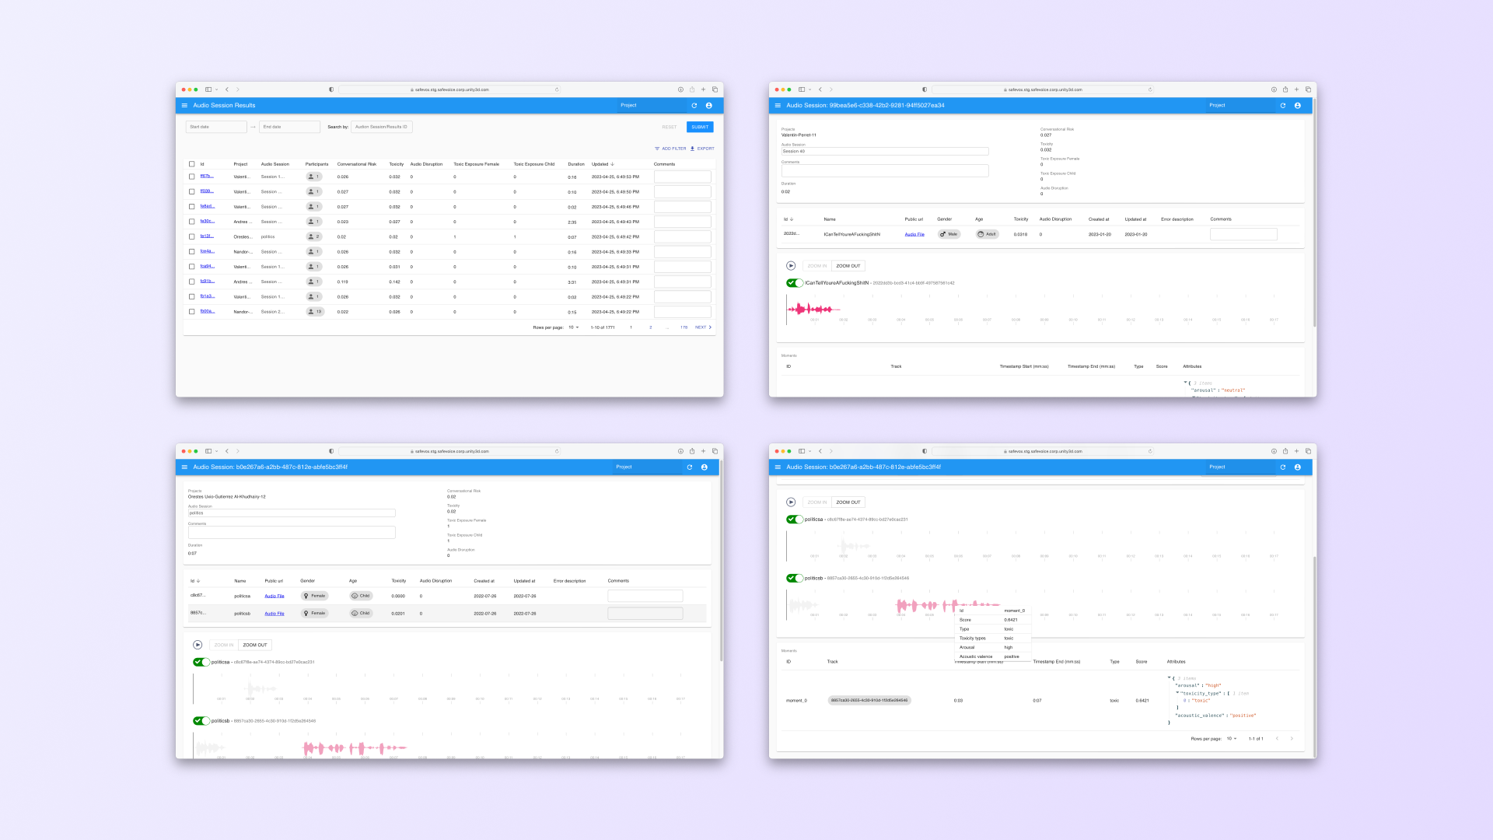
Task: Click the Male gender chip icon
Action: point(943,234)
